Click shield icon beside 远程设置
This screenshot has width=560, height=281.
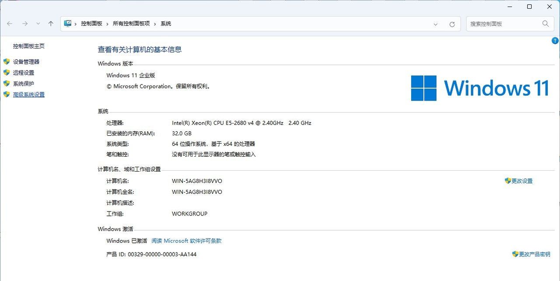pos(6,73)
